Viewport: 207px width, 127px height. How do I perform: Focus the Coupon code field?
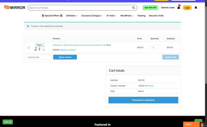39,57
